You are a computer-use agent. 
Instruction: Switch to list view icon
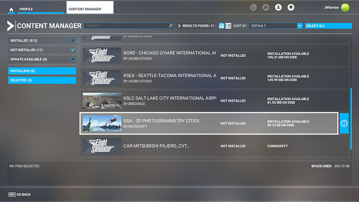point(228,26)
